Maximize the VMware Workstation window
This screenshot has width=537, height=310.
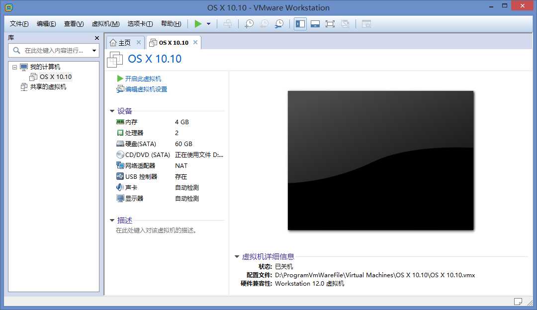505,6
